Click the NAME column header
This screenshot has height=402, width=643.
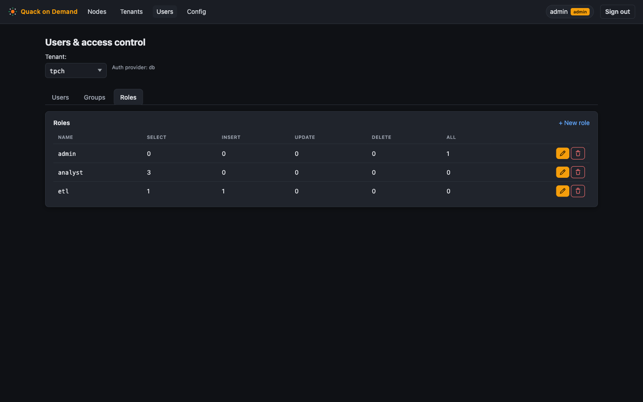66,137
